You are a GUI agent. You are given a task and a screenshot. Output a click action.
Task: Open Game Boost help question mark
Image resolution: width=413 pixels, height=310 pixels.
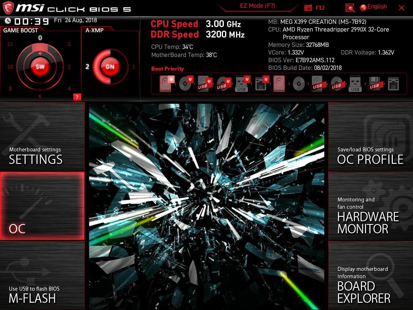pos(77,97)
